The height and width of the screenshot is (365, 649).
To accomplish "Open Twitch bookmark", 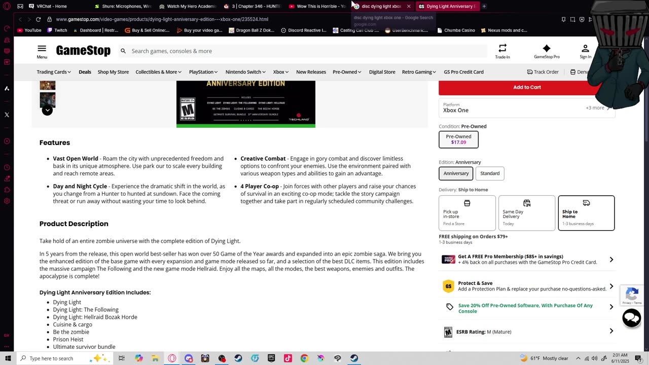I will (57, 30).
